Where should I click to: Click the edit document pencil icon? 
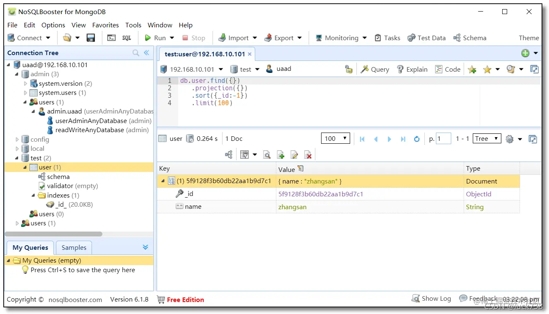(x=295, y=155)
